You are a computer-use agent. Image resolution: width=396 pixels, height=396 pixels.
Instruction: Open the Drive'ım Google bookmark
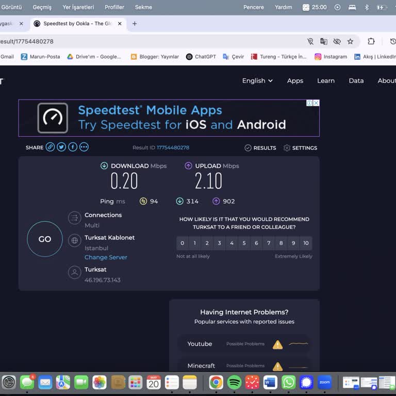pos(94,57)
